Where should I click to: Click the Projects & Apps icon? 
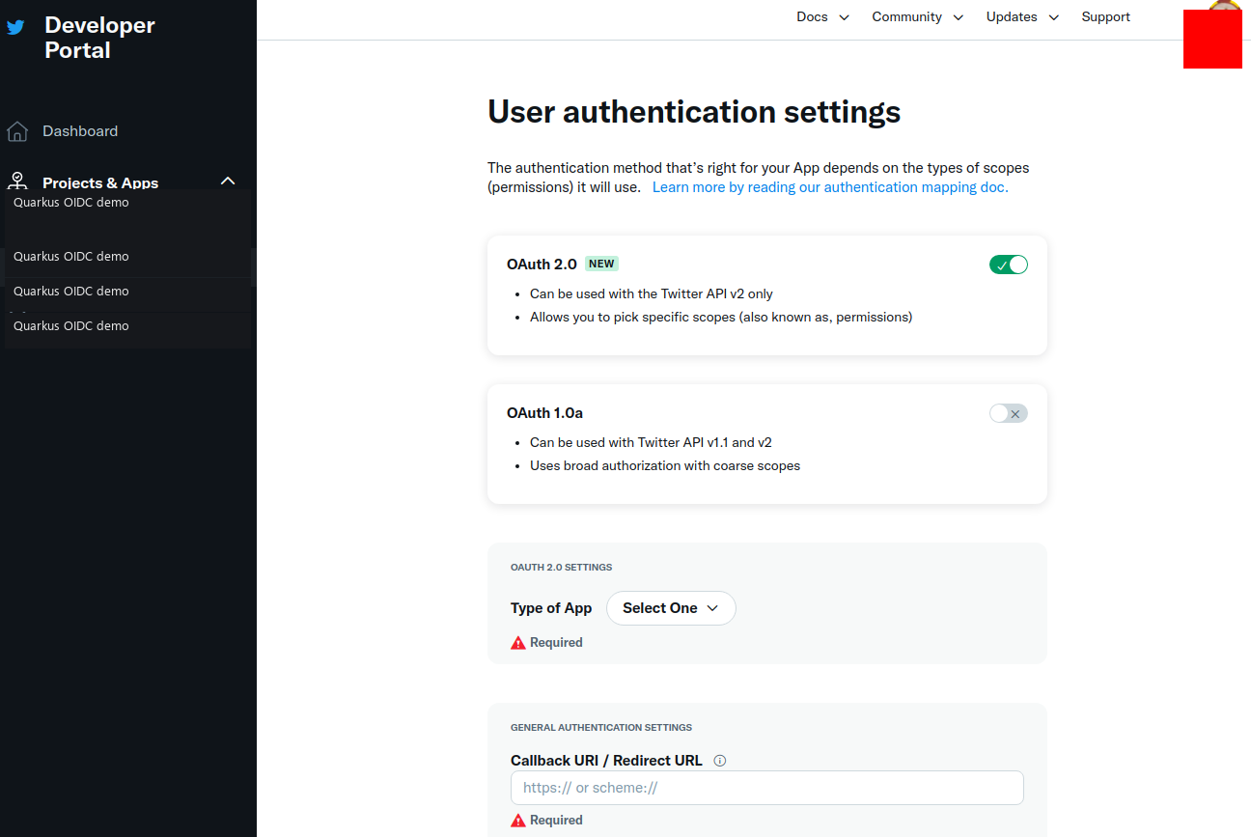click(16, 181)
